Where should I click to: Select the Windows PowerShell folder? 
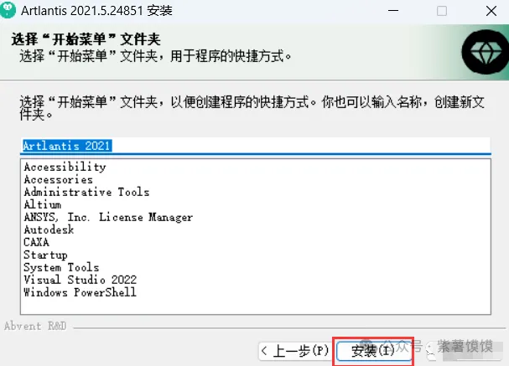point(80,292)
